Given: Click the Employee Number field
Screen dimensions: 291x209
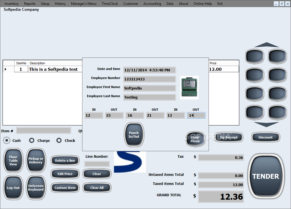Looking at the screenshot, I should [149, 79].
